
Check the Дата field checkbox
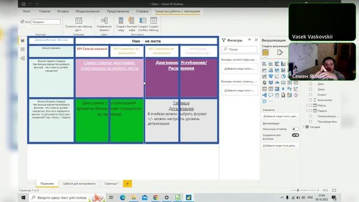click(x=310, y=84)
